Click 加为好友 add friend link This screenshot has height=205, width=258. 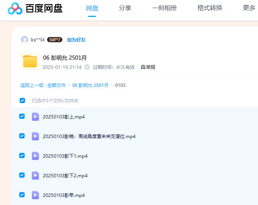[x=76, y=40]
